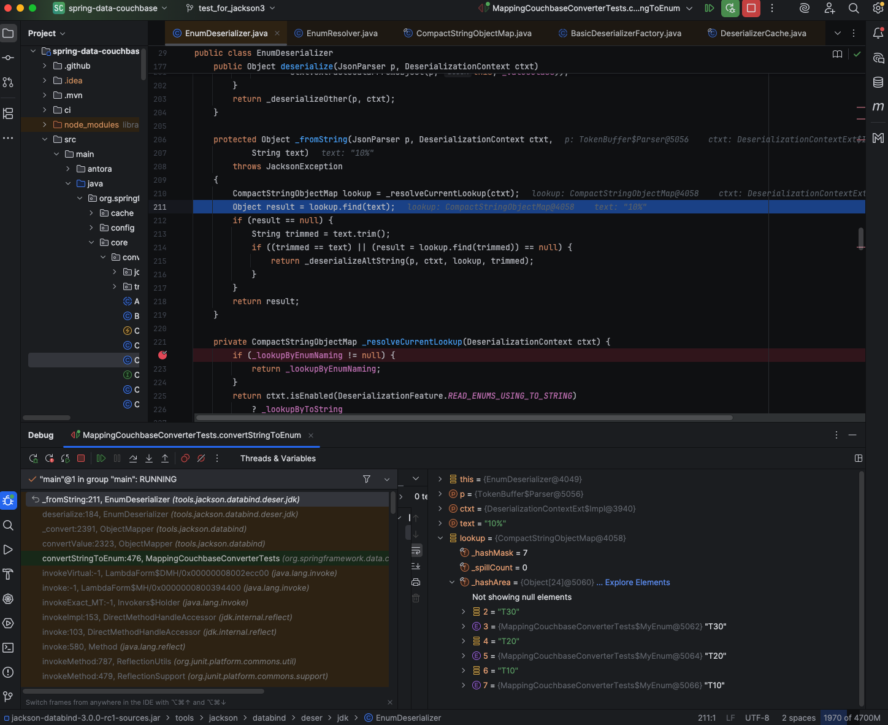Open the Maven tool window icon
Screen dimensions: 888x725
pos(878,107)
